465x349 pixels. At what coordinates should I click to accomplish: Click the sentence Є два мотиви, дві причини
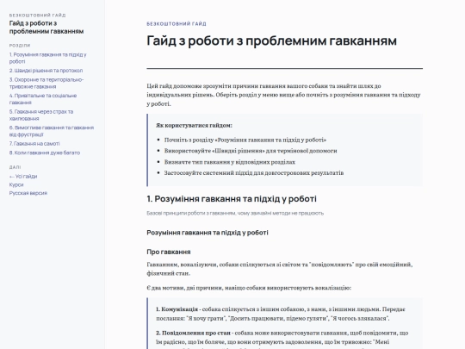(249, 288)
